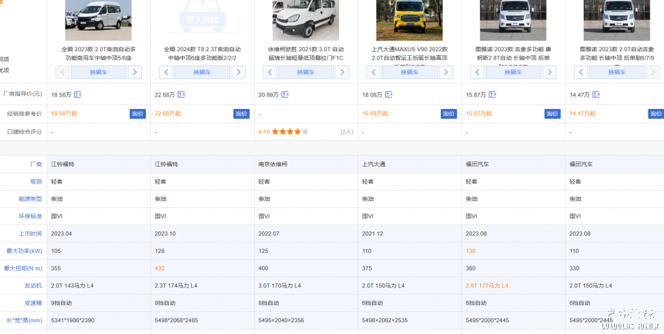Viewport: 664px width, 334px height.
Task: Click 最大功率(kW) row label
Action: 25,251
